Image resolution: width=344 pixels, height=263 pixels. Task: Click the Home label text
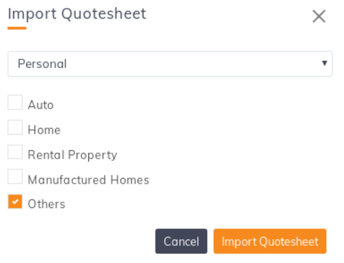(x=44, y=130)
